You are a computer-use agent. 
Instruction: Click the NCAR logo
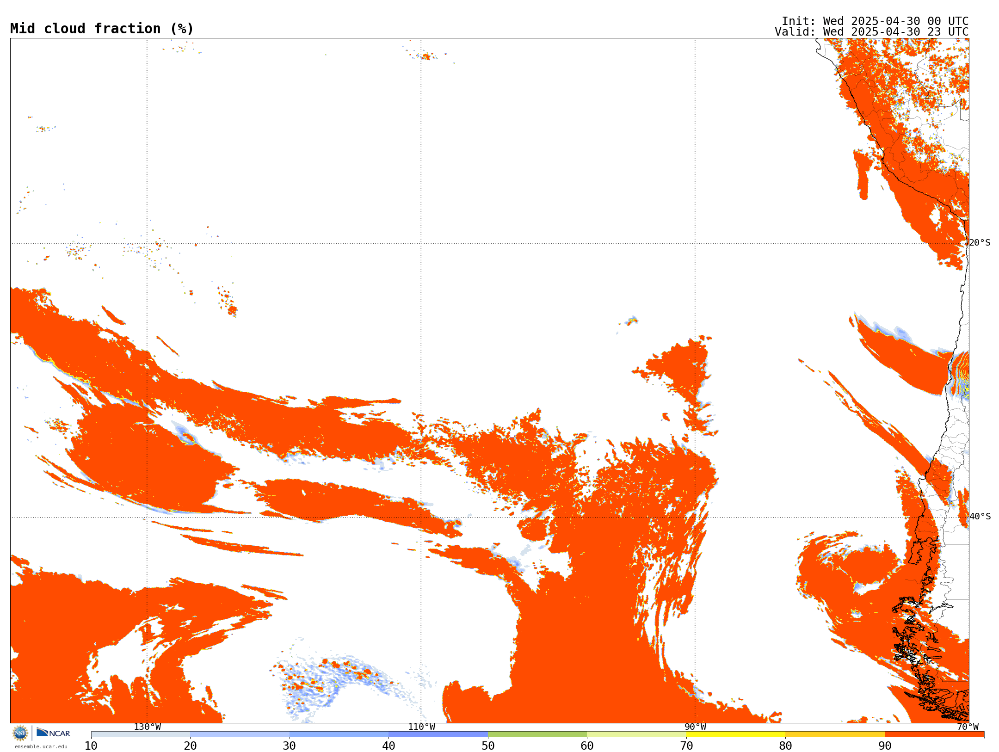(53, 733)
